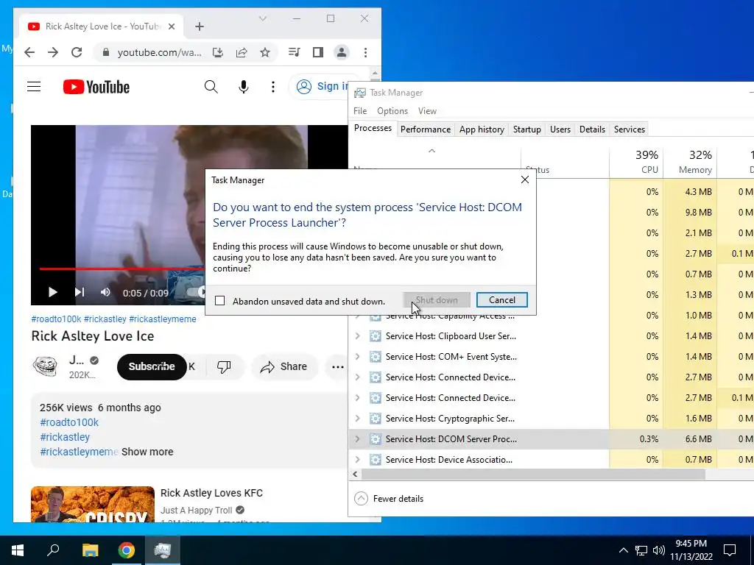Open YouTube search icon
754x565 pixels.
click(211, 87)
